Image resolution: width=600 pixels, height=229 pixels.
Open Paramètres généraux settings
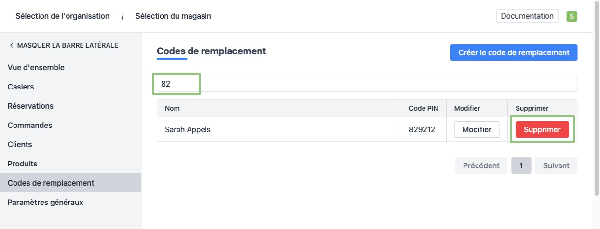click(x=45, y=202)
